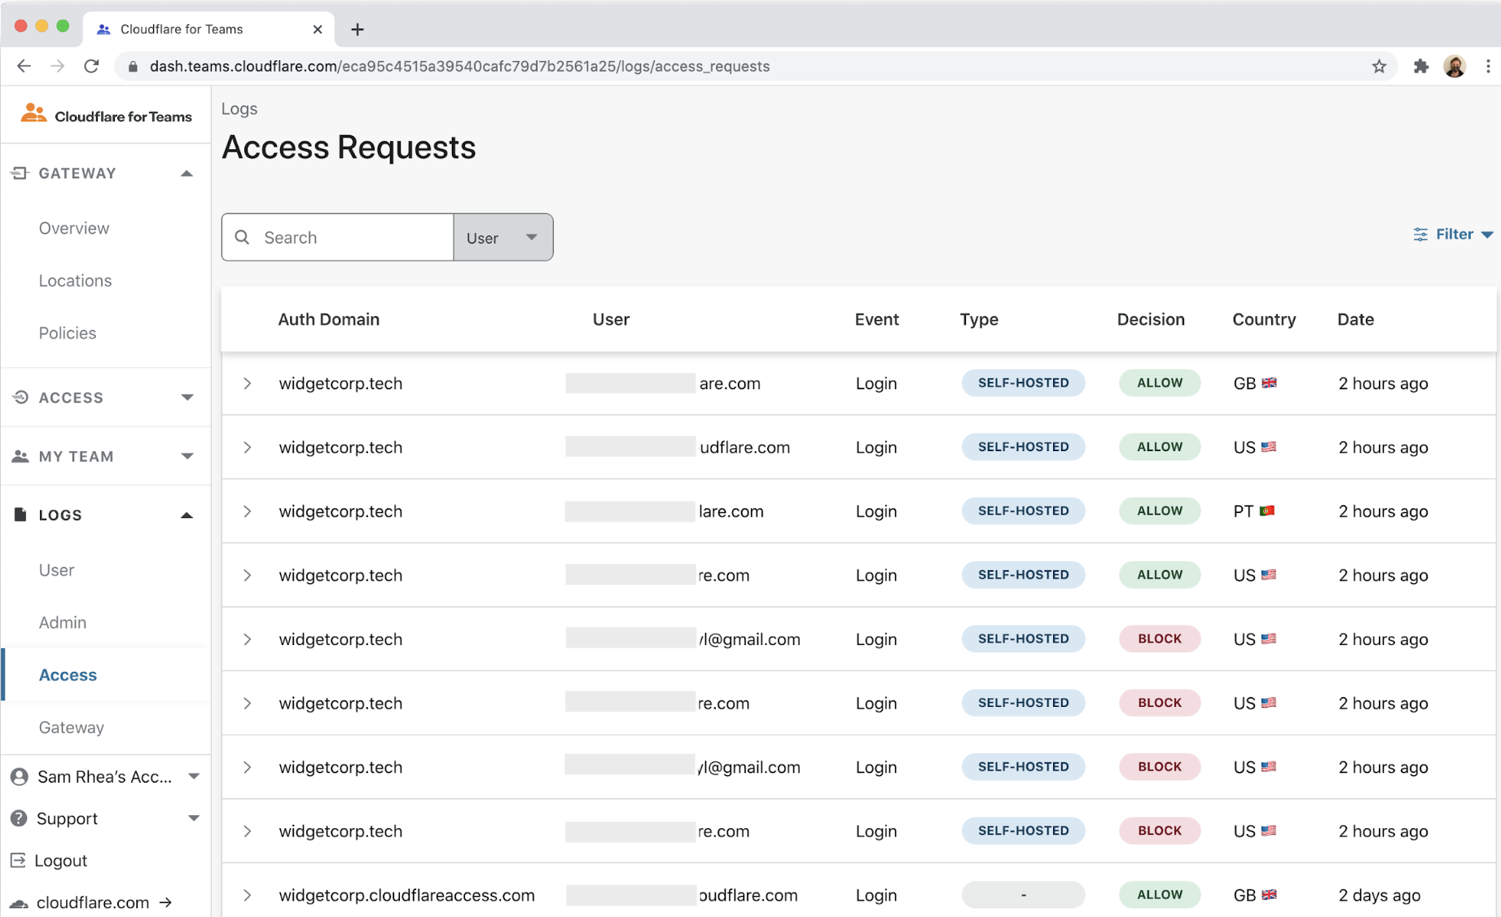The width and height of the screenshot is (1501, 917).
Task: Open the Filter dropdown
Action: click(x=1454, y=235)
